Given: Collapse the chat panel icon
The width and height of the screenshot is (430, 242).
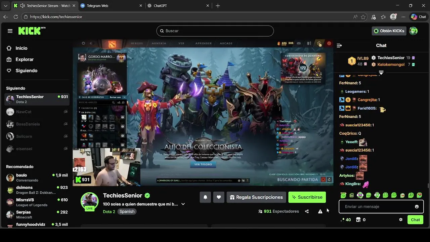Looking at the screenshot, I should point(339,45).
